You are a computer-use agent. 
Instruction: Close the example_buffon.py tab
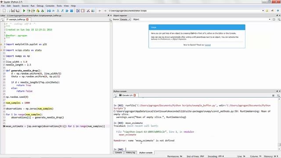pos(27,19)
